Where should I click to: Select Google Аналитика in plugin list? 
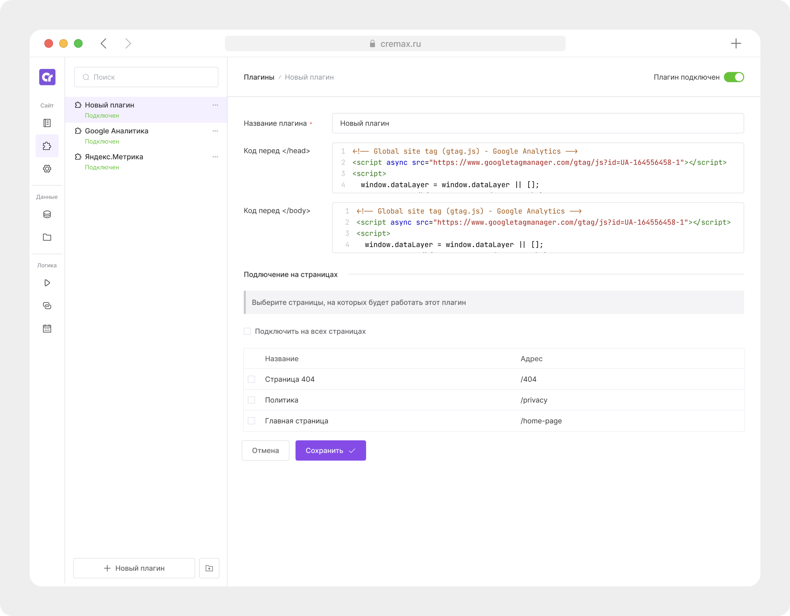click(146, 136)
